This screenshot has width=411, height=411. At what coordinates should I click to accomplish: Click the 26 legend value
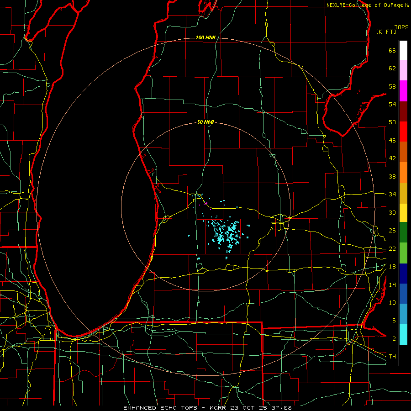pos(392,231)
